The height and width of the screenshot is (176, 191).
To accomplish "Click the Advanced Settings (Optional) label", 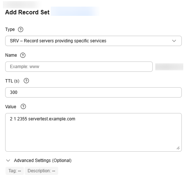I will point(43,161).
